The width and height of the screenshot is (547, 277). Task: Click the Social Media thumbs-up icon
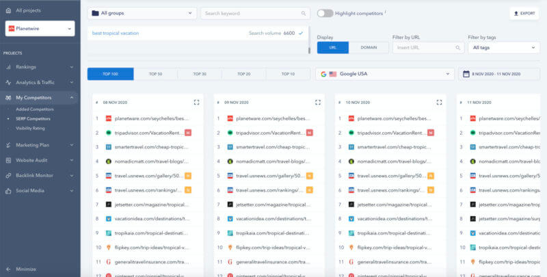(8, 191)
